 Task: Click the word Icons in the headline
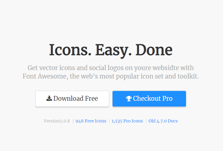(70, 50)
